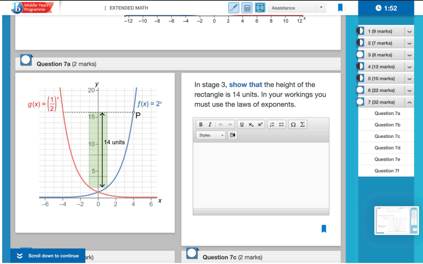
Task: Toggle bold formatting in editor
Action: (x=201, y=124)
